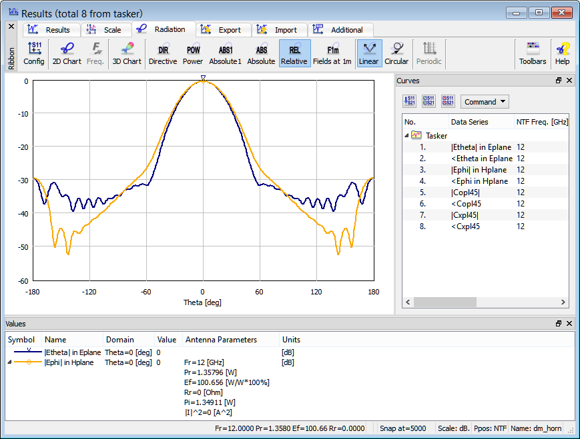
Task: Open the 3D Chart view
Action: (x=126, y=53)
